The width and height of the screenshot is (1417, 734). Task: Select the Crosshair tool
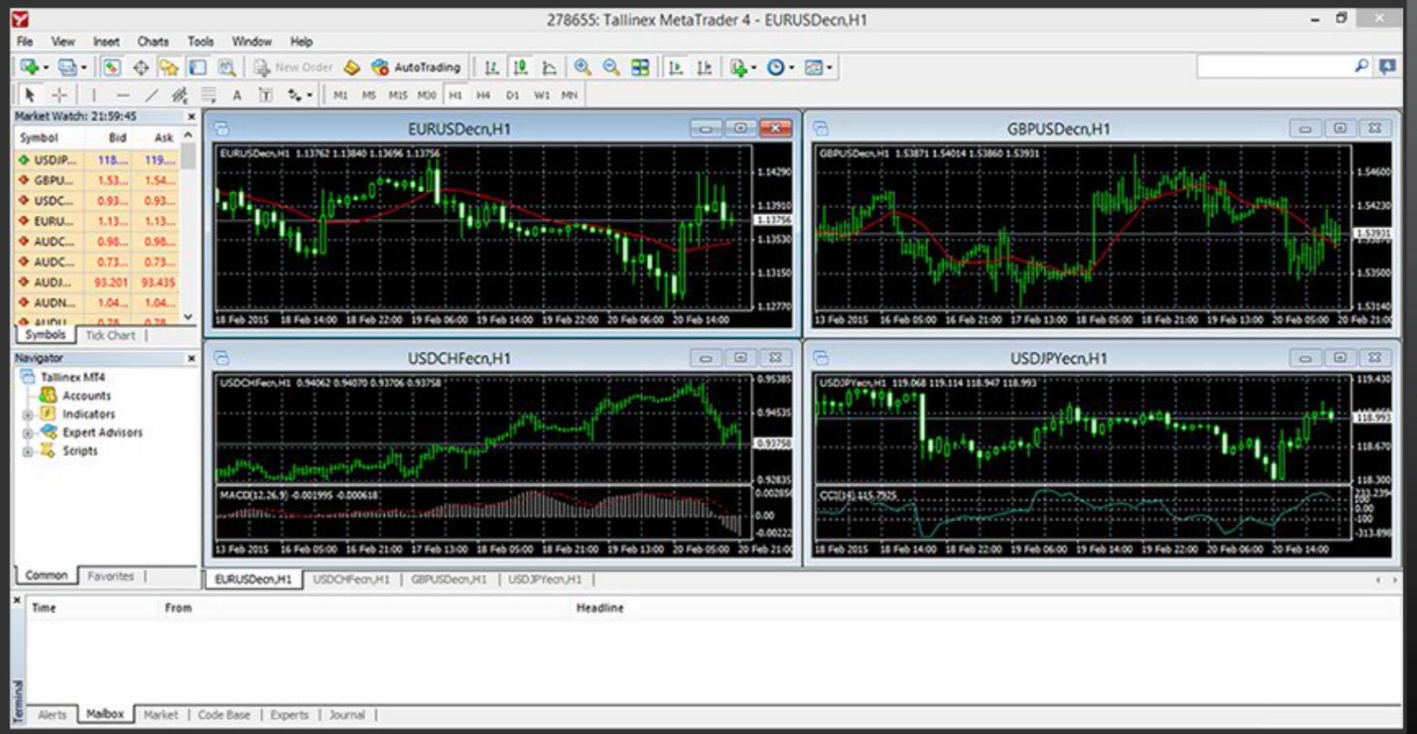pos(59,95)
